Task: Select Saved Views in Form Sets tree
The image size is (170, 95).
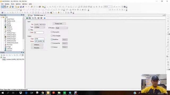Action: pyautogui.click(x=10, y=19)
